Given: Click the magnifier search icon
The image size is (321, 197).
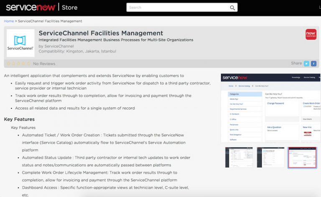Looking at the screenshot, I should pyautogui.click(x=232, y=8).
